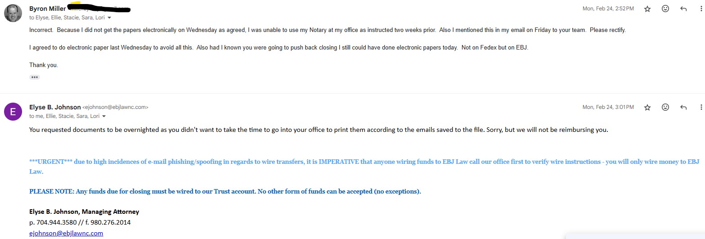Open the ejohnson@ebjlawnc.com signature link
705x239 pixels.
click(x=66, y=233)
